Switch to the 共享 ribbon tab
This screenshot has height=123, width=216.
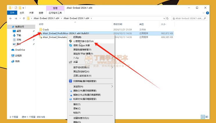pos(31,13)
